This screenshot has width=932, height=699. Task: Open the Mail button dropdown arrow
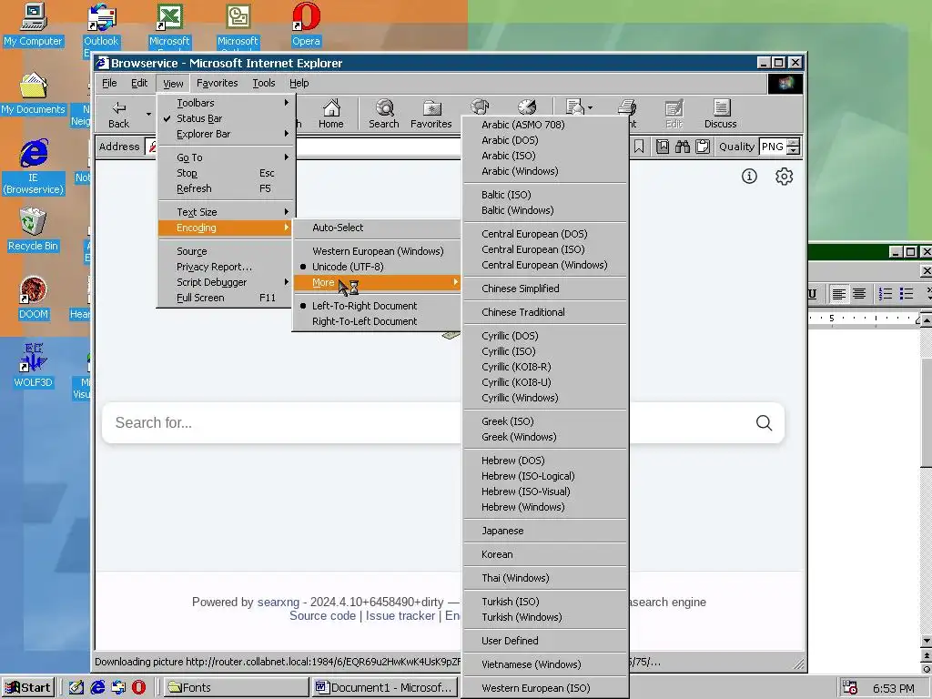[590, 107]
